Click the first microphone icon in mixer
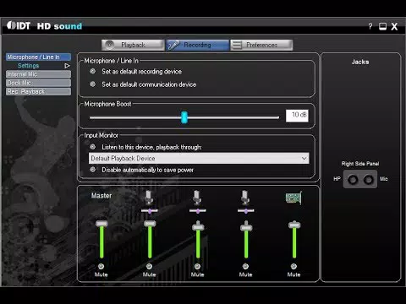Image resolution: width=406 pixels, height=304 pixels. tap(149, 197)
